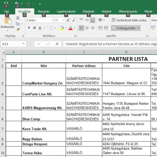
Task: Select column B header
Action: [x=44, y=52]
